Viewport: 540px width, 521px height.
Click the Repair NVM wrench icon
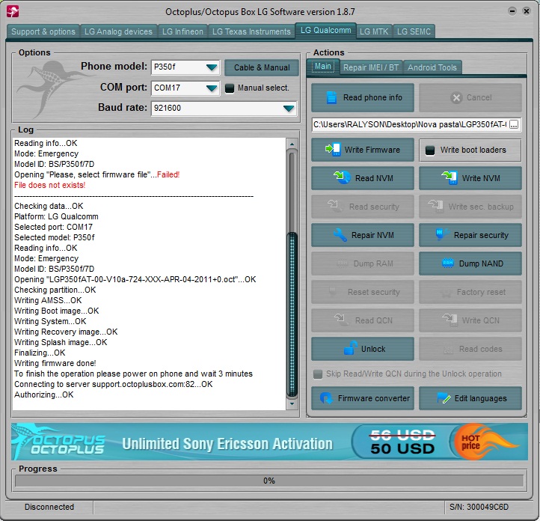(340, 235)
